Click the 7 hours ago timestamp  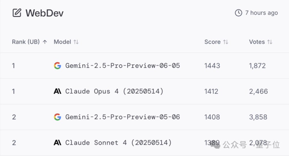point(261,13)
